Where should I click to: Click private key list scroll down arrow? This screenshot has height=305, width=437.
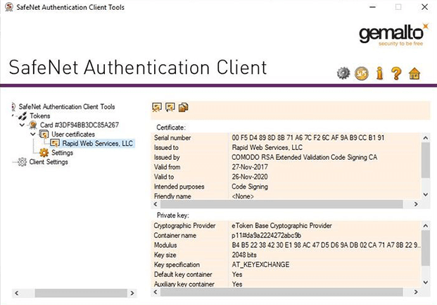click(426, 282)
